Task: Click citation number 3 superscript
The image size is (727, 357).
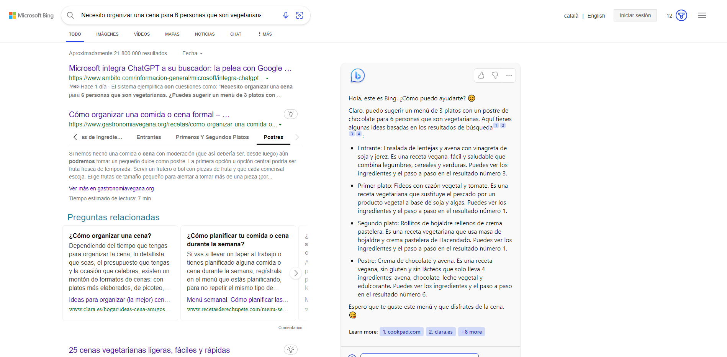Action: click(x=352, y=134)
